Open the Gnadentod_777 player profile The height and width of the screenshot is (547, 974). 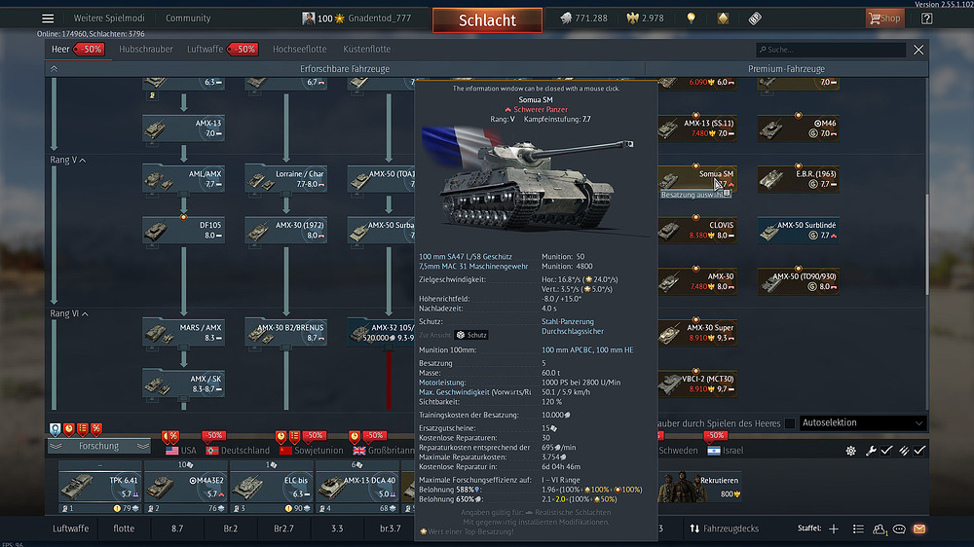click(x=356, y=18)
